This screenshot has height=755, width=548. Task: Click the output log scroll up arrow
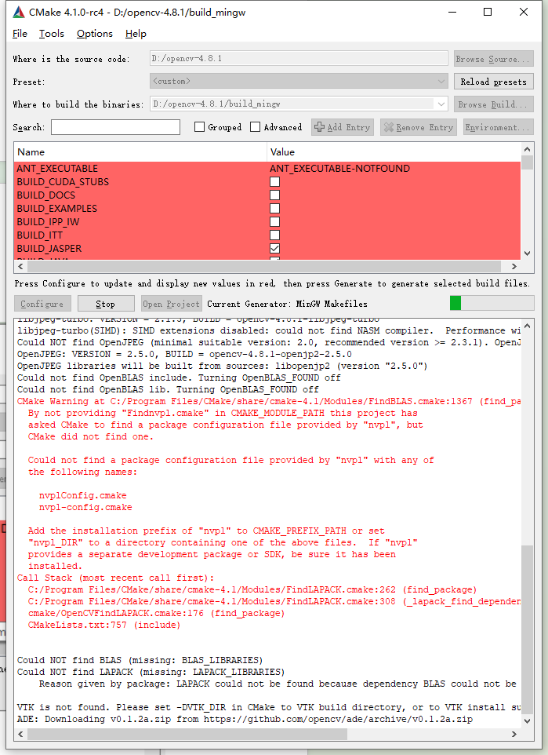pos(528,326)
